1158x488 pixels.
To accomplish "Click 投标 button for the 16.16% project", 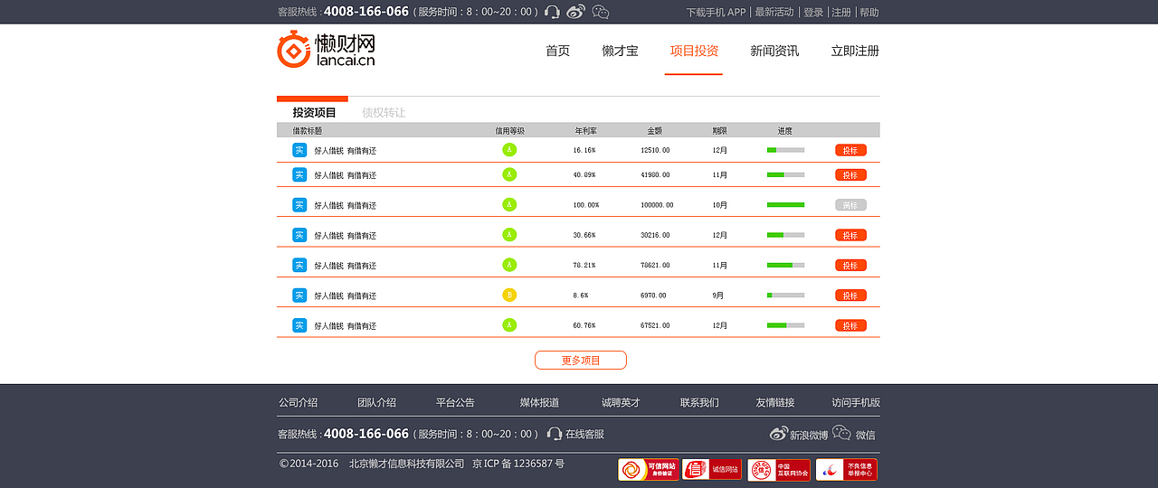I will [x=850, y=150].
